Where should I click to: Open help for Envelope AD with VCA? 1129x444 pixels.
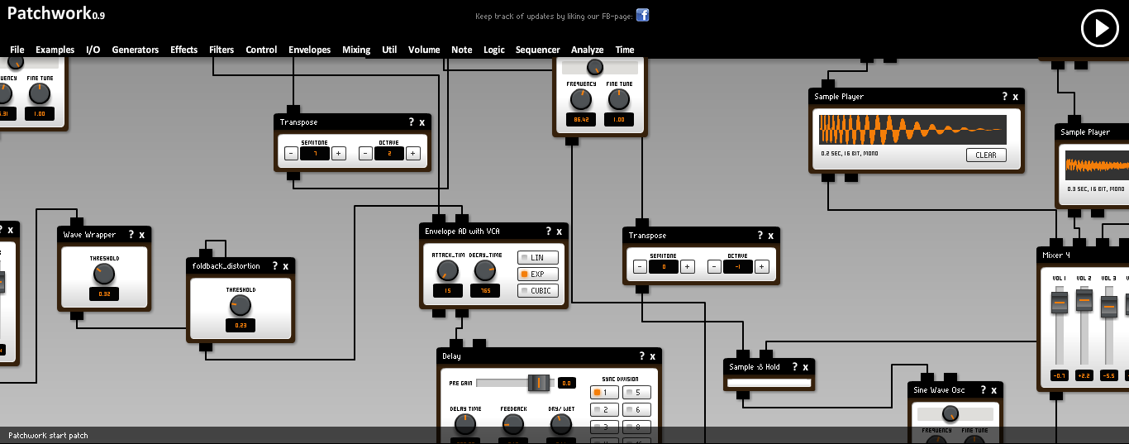click(548, 232)
